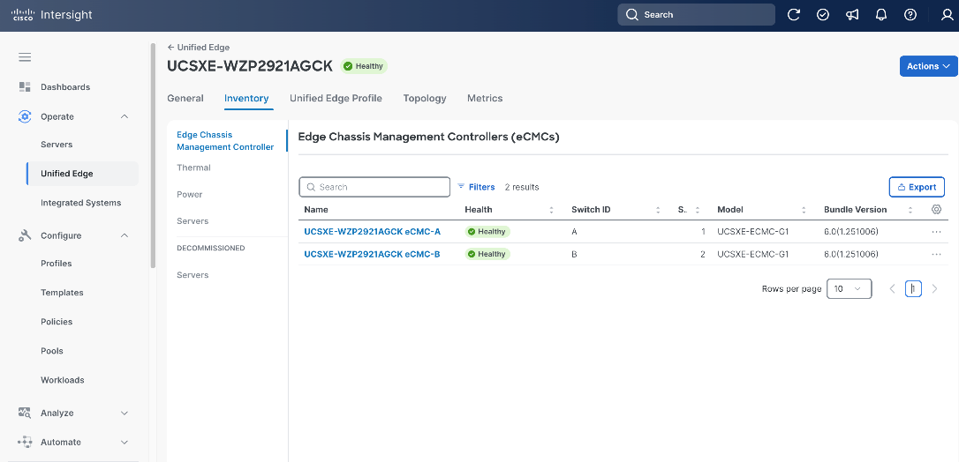Open the announcements megaphone icon

pos(852,15)
